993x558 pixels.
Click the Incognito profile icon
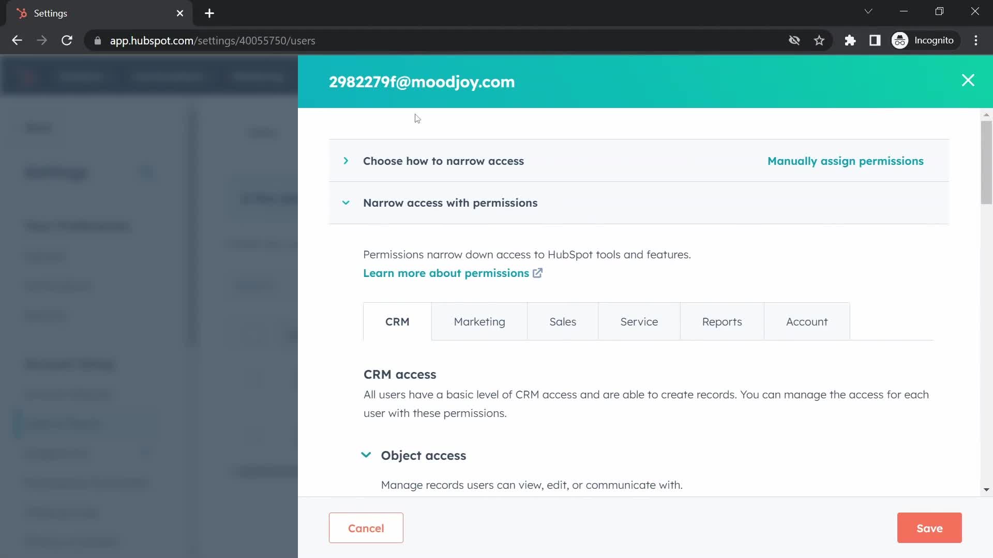900,41
